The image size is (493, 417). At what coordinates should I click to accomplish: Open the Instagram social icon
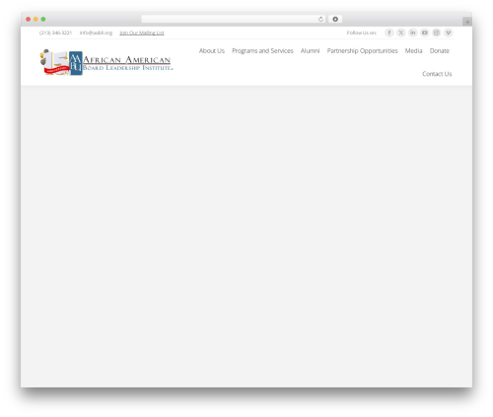437,33
